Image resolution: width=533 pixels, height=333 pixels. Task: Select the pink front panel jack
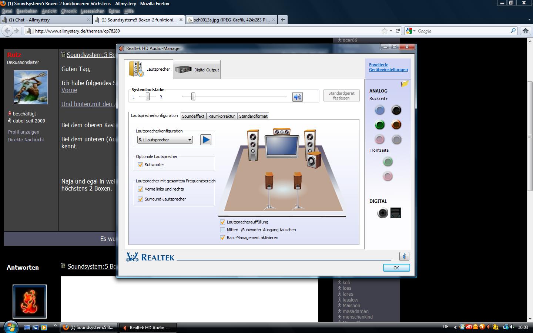(x=388, y=176)
